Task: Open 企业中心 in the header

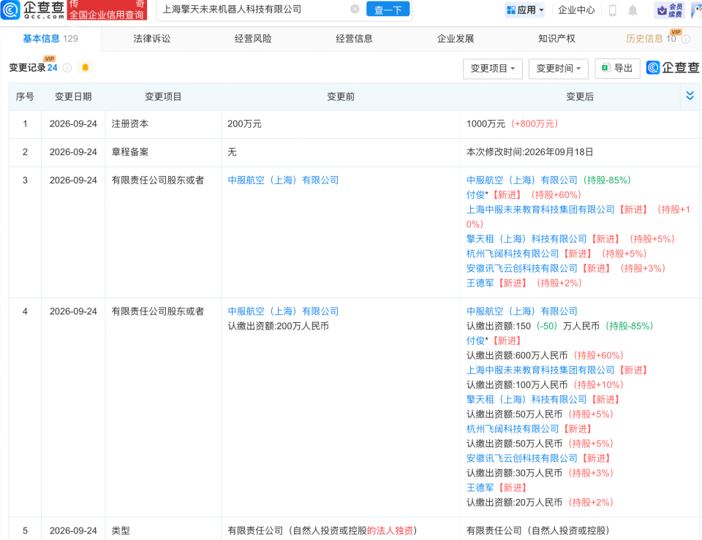Action: [x=576, y=9]
